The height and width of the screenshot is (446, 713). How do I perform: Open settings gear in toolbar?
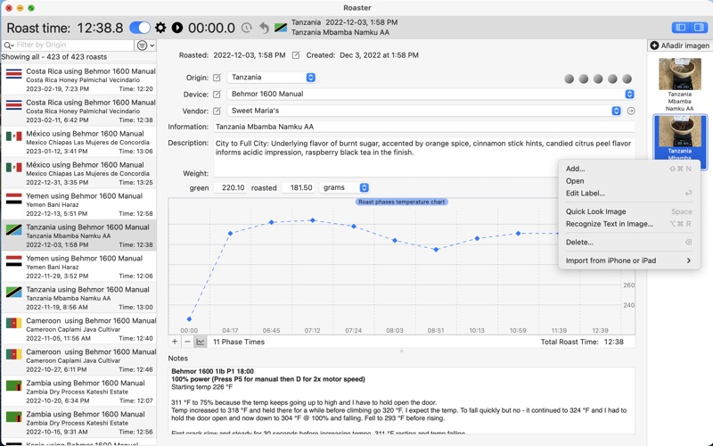[160, 28]
